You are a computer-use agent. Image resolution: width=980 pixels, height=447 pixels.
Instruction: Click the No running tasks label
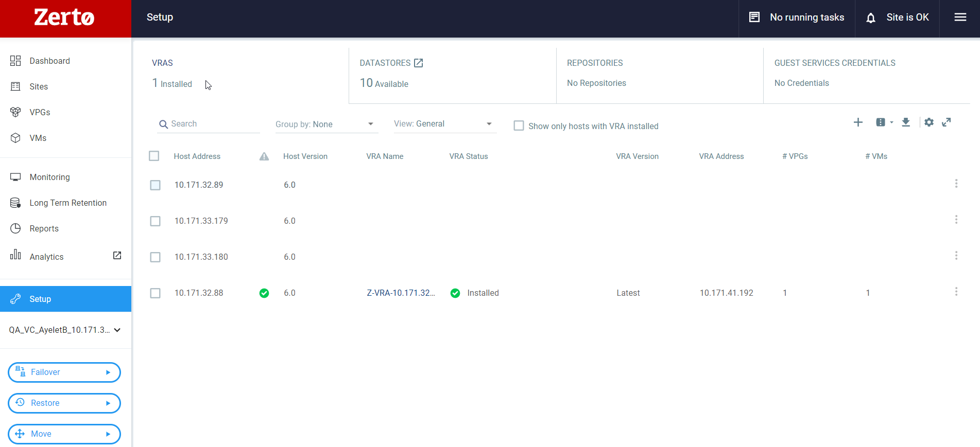pyautogui.click(x=807, y=17)
